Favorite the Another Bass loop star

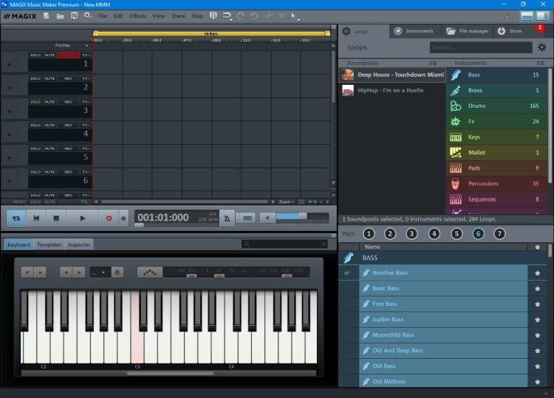pyautogui.click(x=538, y=273)
